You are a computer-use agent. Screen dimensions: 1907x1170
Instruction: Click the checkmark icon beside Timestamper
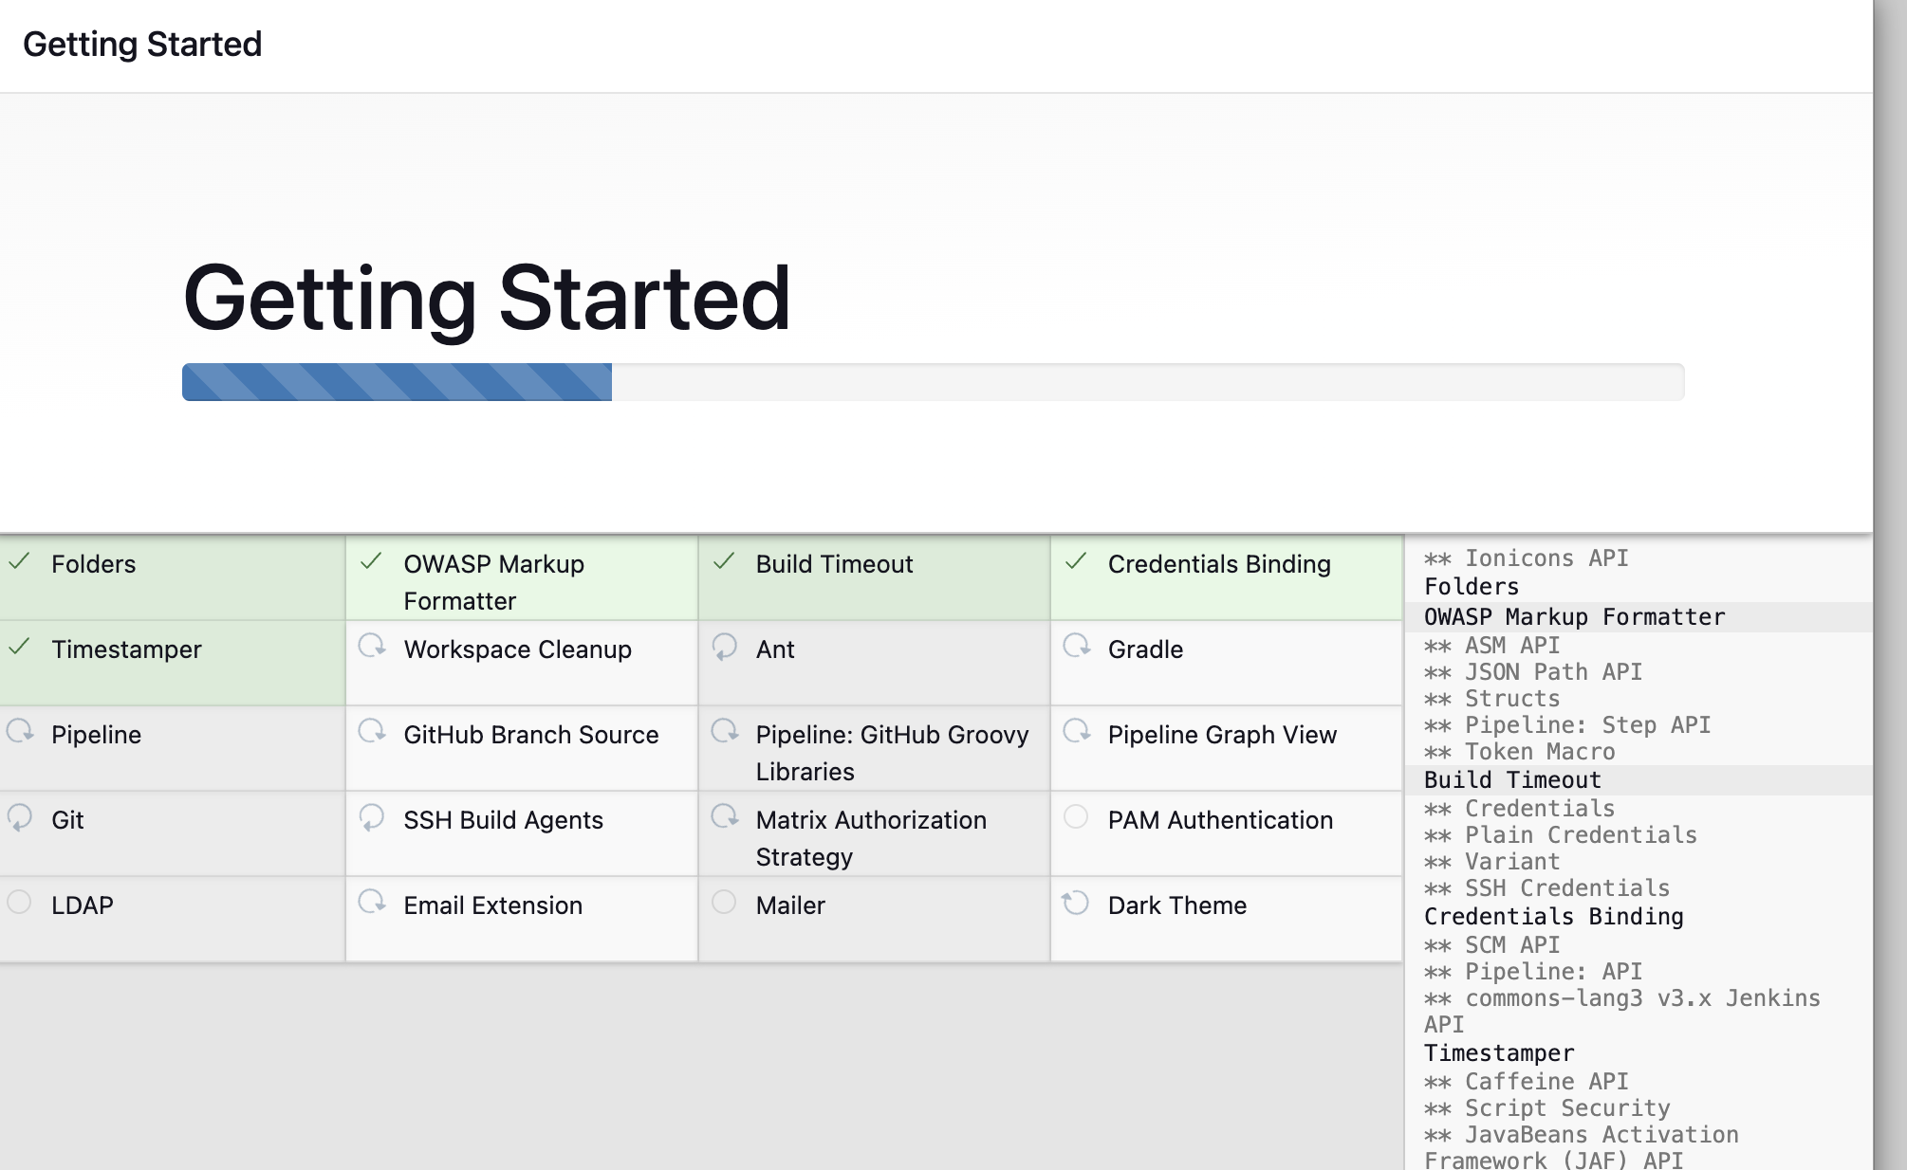[19, 648]
